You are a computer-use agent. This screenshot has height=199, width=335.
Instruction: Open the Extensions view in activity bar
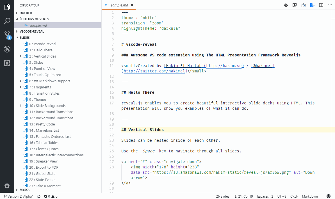[7, 63]
